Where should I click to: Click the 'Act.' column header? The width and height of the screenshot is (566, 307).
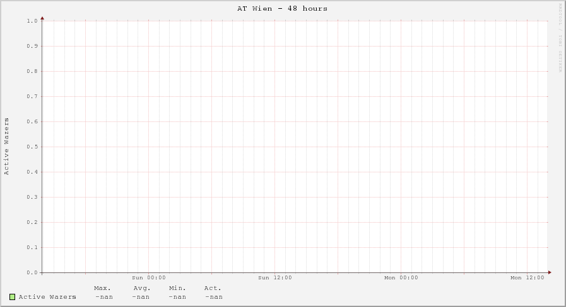point(213,288)
